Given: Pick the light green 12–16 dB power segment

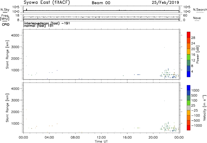Looking at the screenshot, I should click(189, 57).
